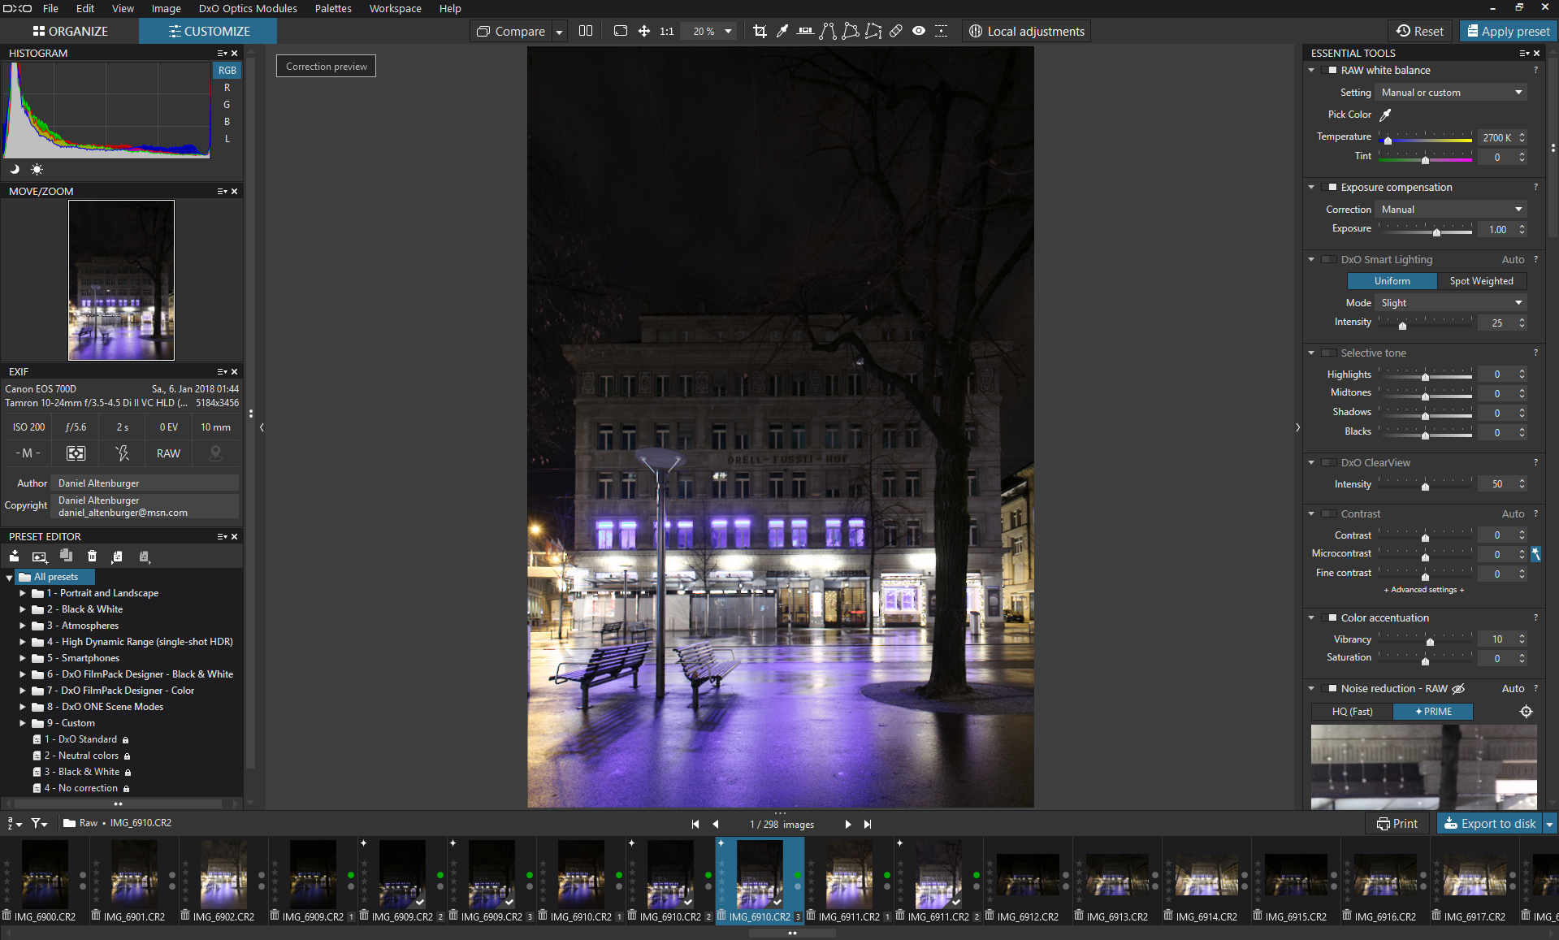Screen dimensions: 1559x940
Task: Delete preset using the trash icon
Action: (x=92, y=557)
